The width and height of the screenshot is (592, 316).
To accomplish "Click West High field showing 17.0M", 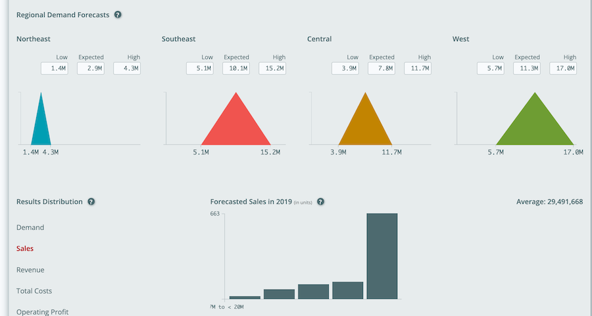I will 563,68.
